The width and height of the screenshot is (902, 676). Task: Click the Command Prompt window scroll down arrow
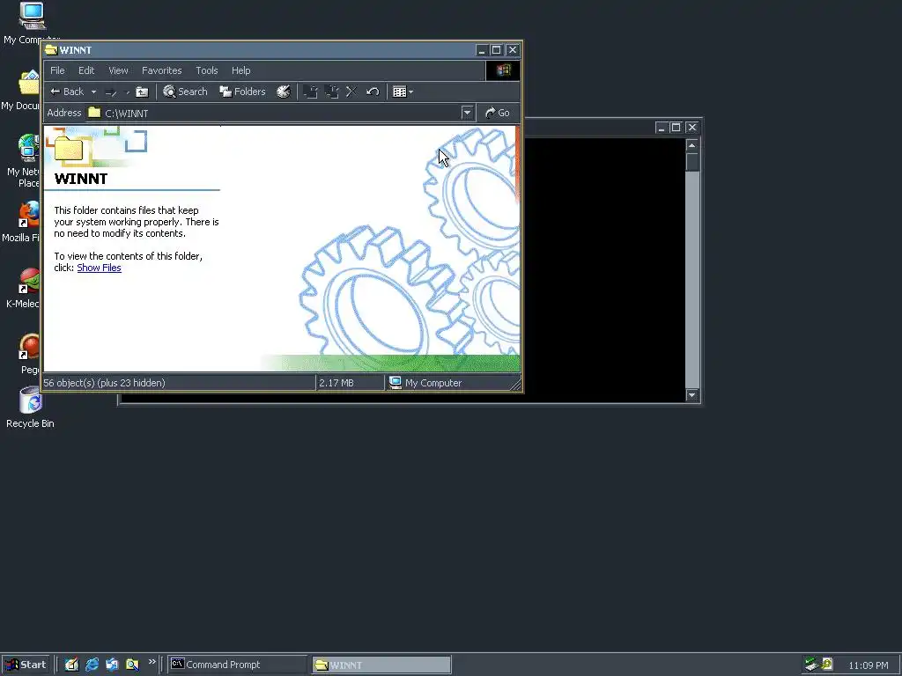692,395
